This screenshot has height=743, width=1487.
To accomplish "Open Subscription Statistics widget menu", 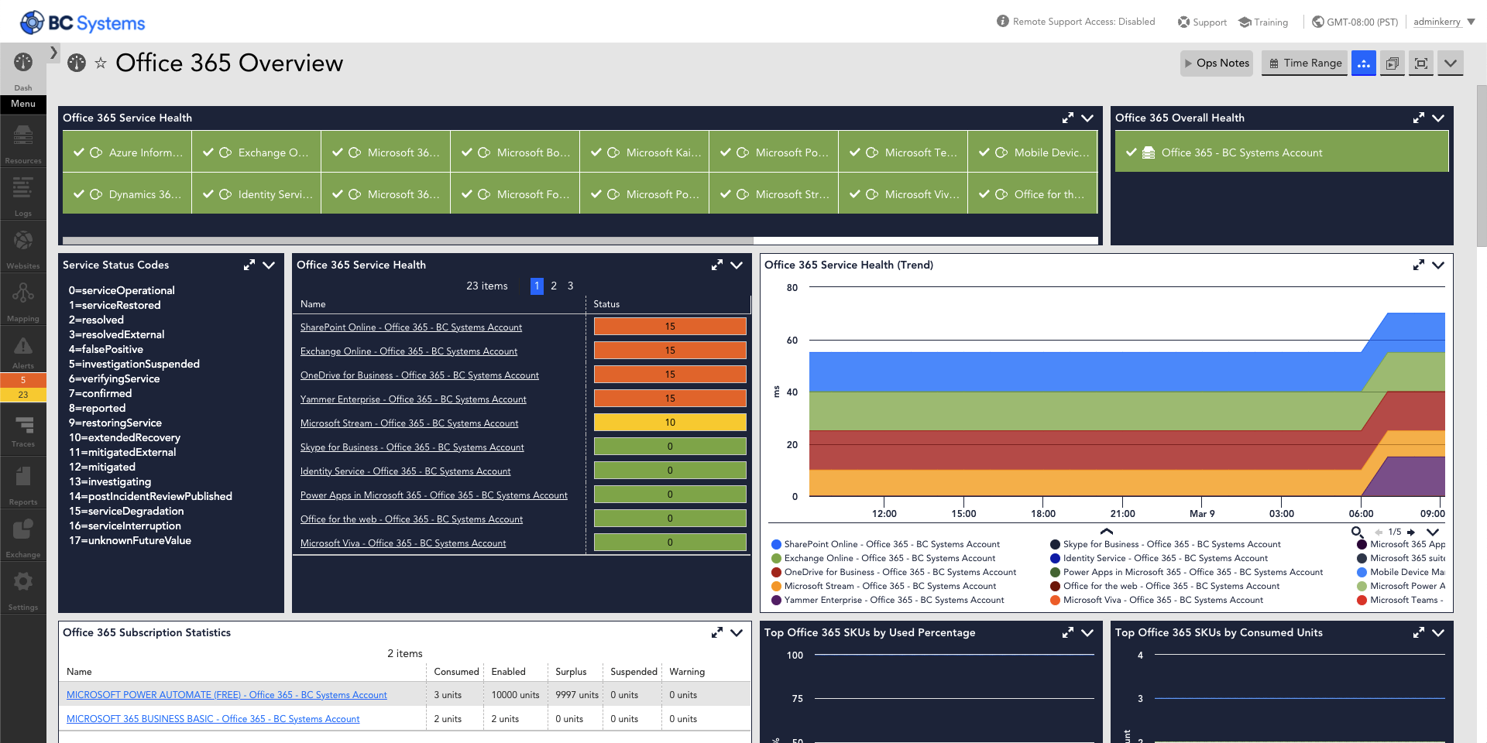I will click(x=737, y=632).
